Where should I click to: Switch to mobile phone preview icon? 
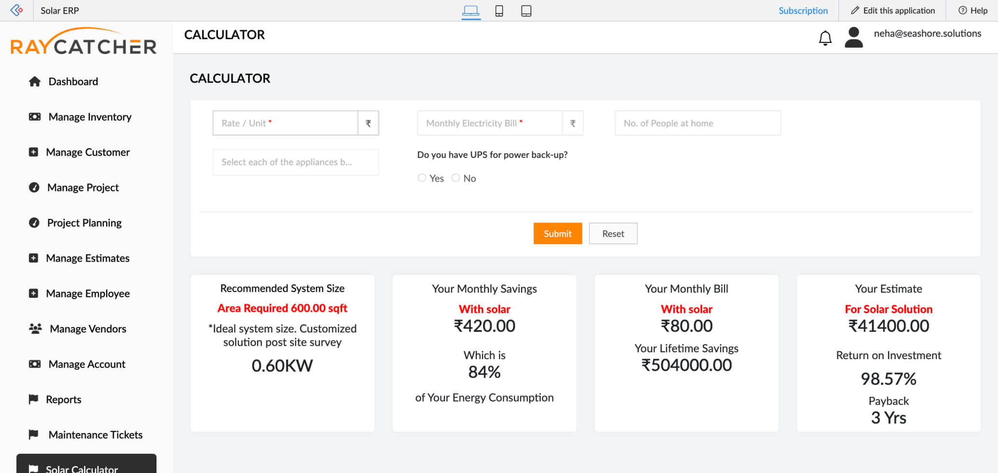pos(499,11)
